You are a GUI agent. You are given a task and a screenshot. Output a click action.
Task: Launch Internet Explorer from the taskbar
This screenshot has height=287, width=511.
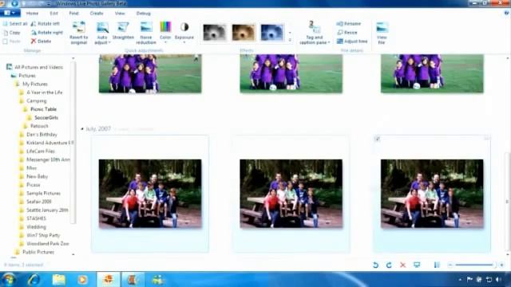tap(34, 280)
